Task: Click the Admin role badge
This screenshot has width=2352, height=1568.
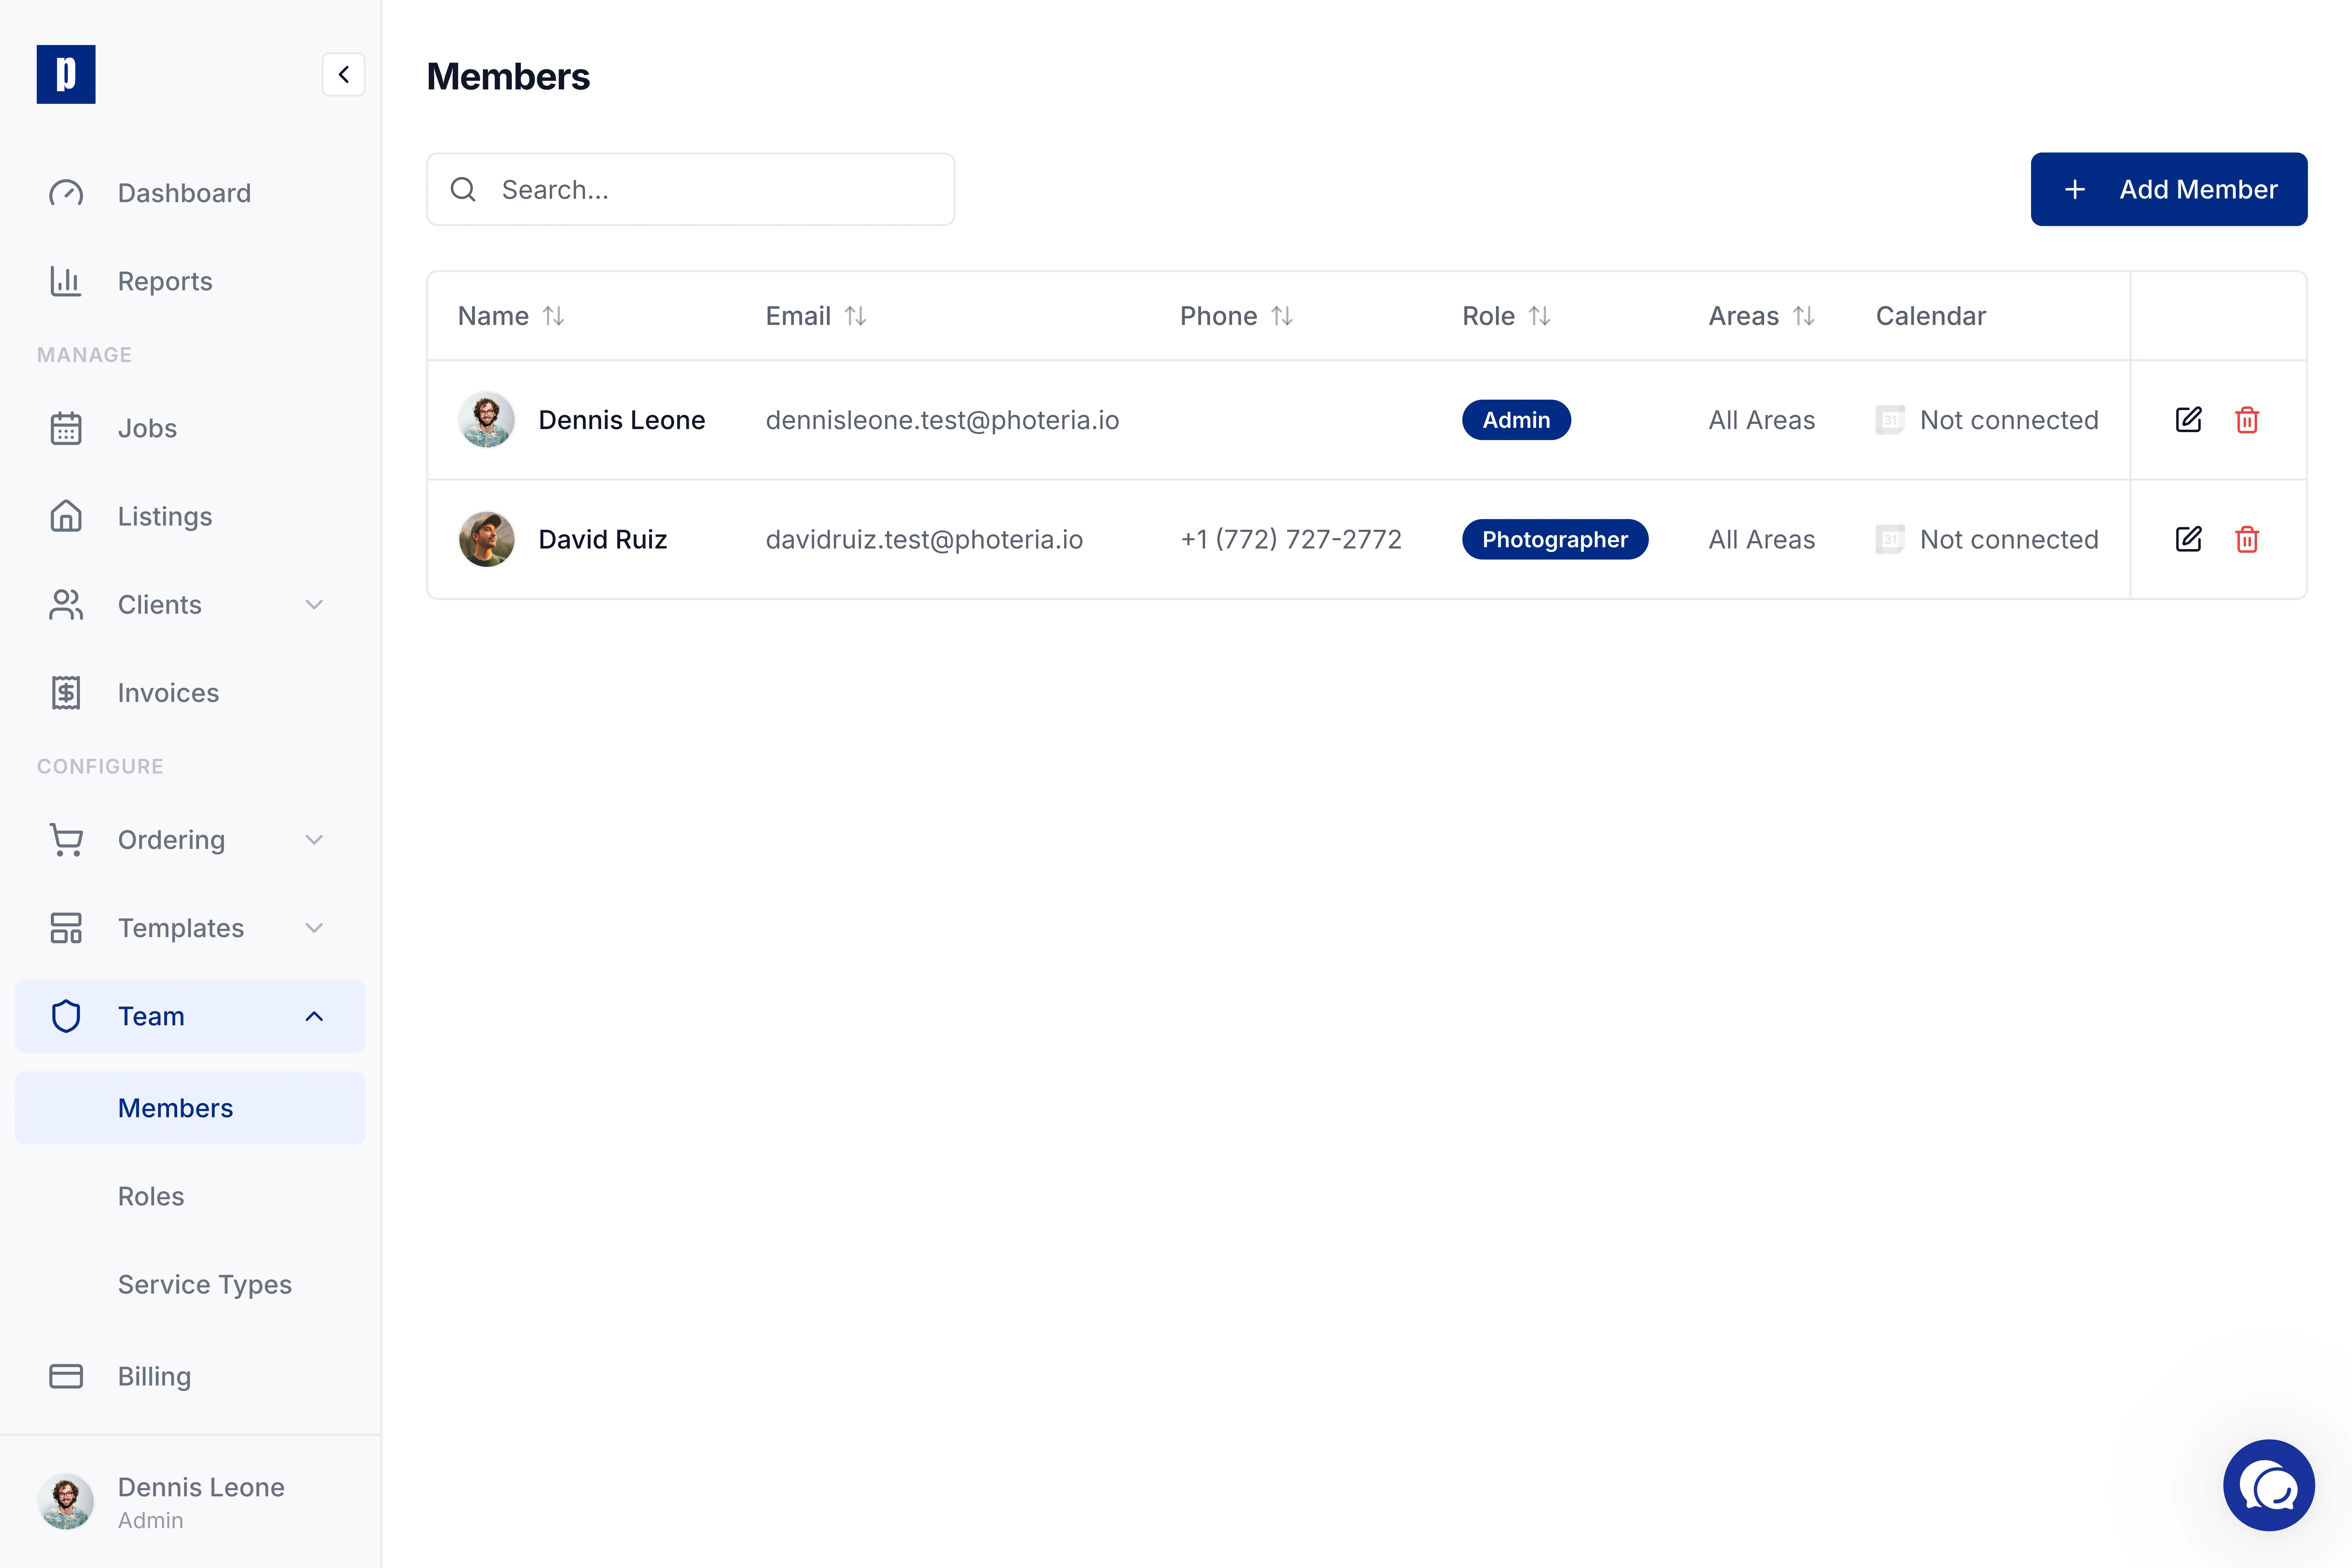Action: 1516,420
